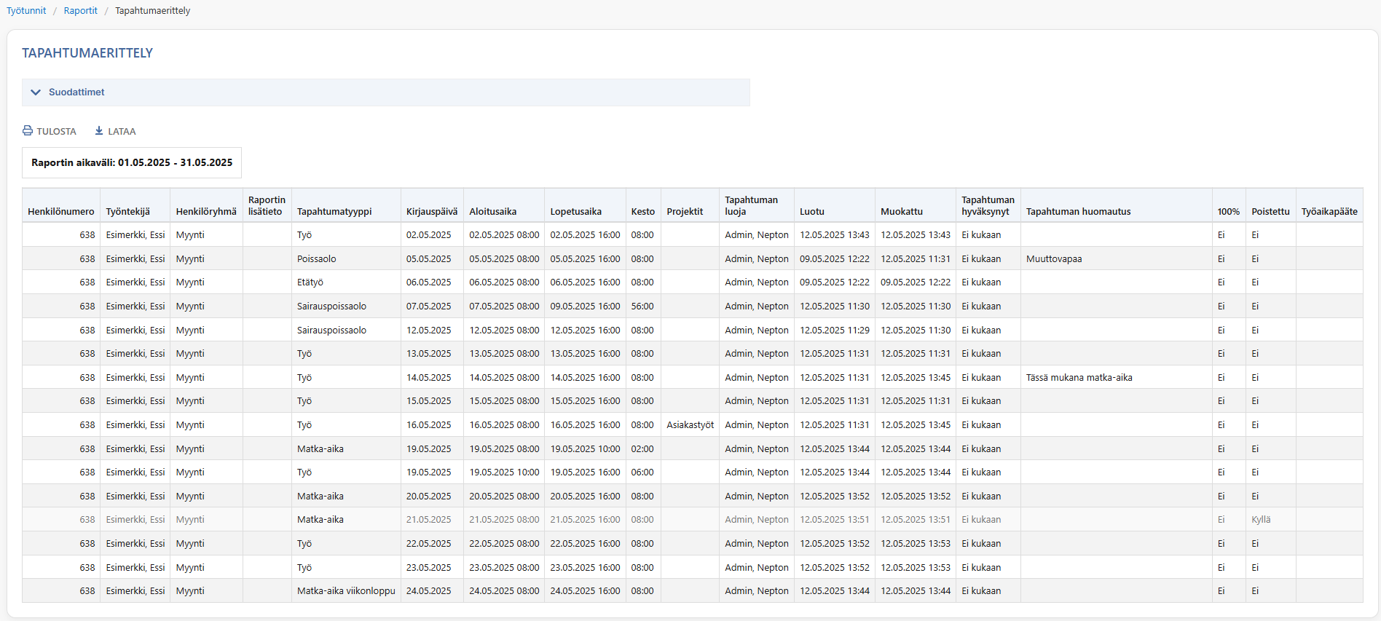Image resolution: width=1381 pixels, height=621 pixels.
Task: Click the start time 19.05.2025 10:00
Action: pyautogui.click(x=504, y=472)
